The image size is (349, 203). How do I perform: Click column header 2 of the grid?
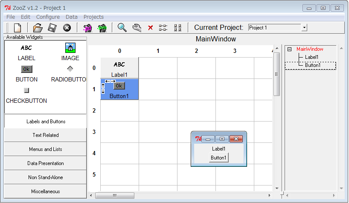pyautogui.click(x=196, y=51)
